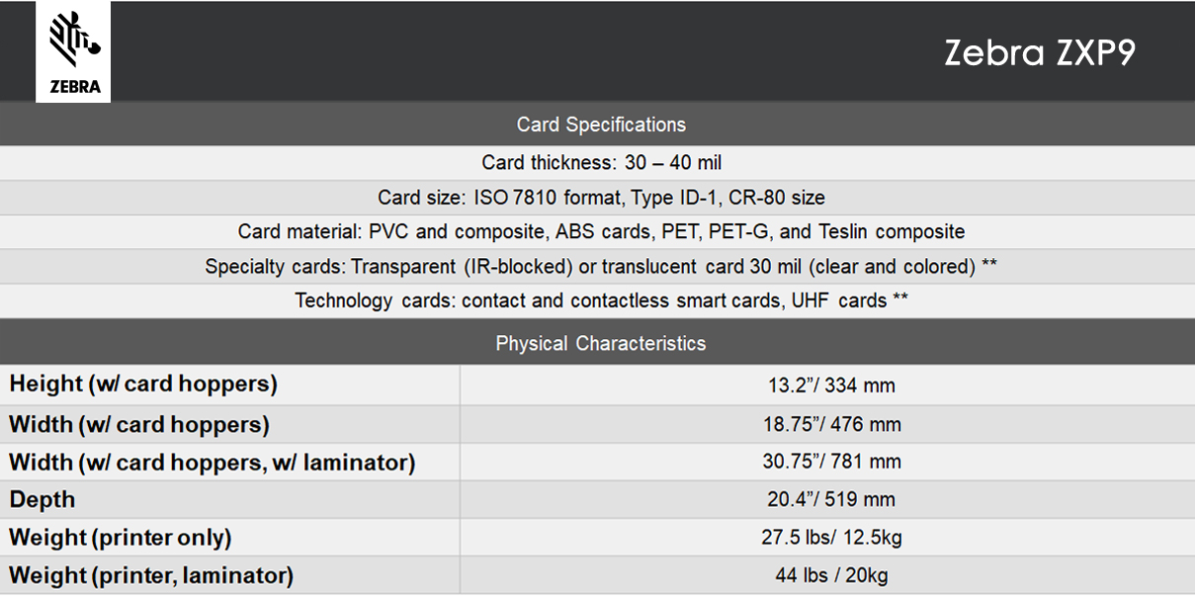Screen dimensions: 1195x597
Task: Select the Physical Characteristics section header
Action: (601, 343)
